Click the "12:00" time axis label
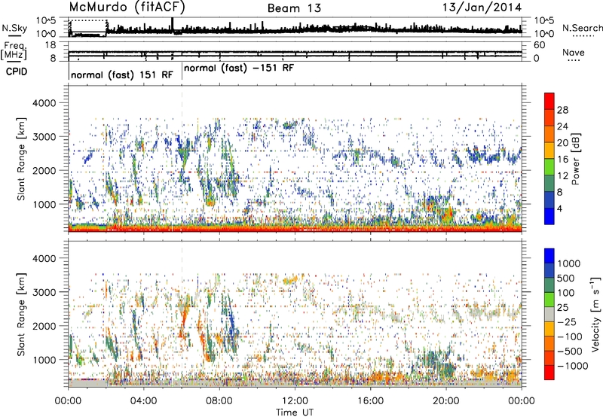 pyautogui.click(x=295, y=401)
